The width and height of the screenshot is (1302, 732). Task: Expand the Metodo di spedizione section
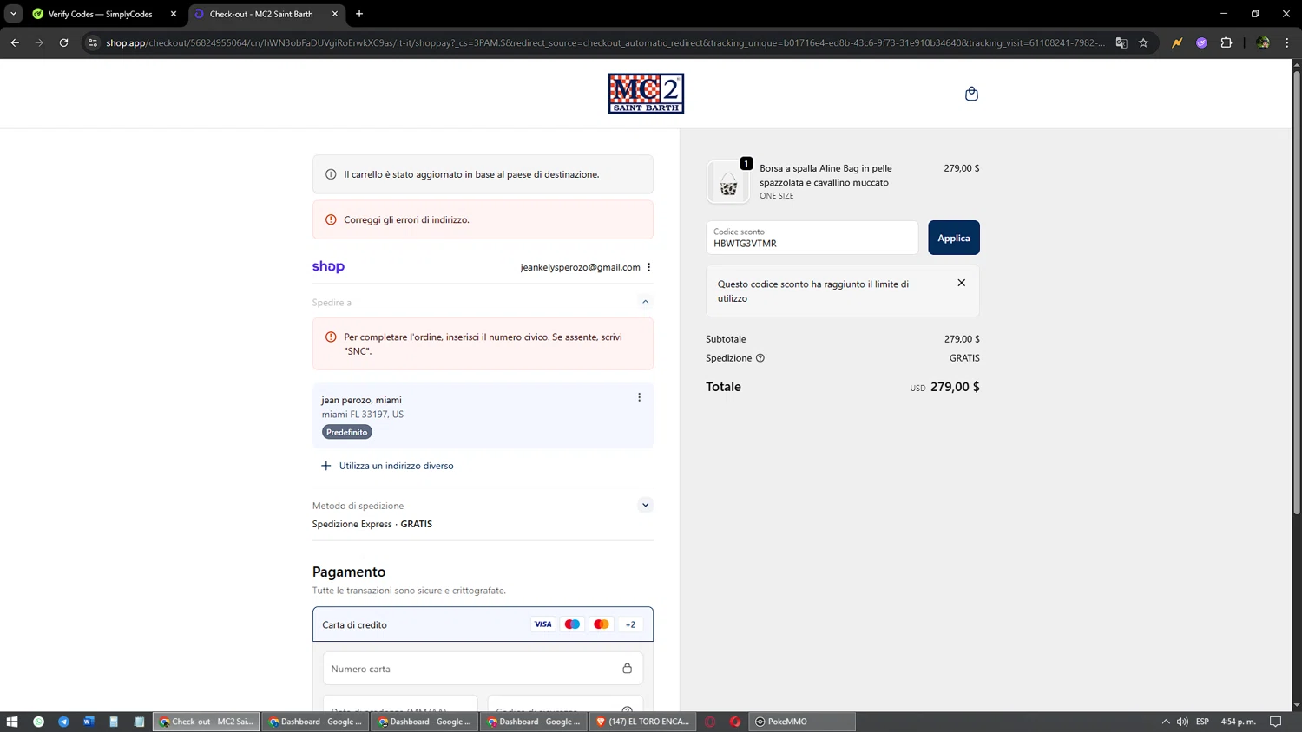(645, 505)
